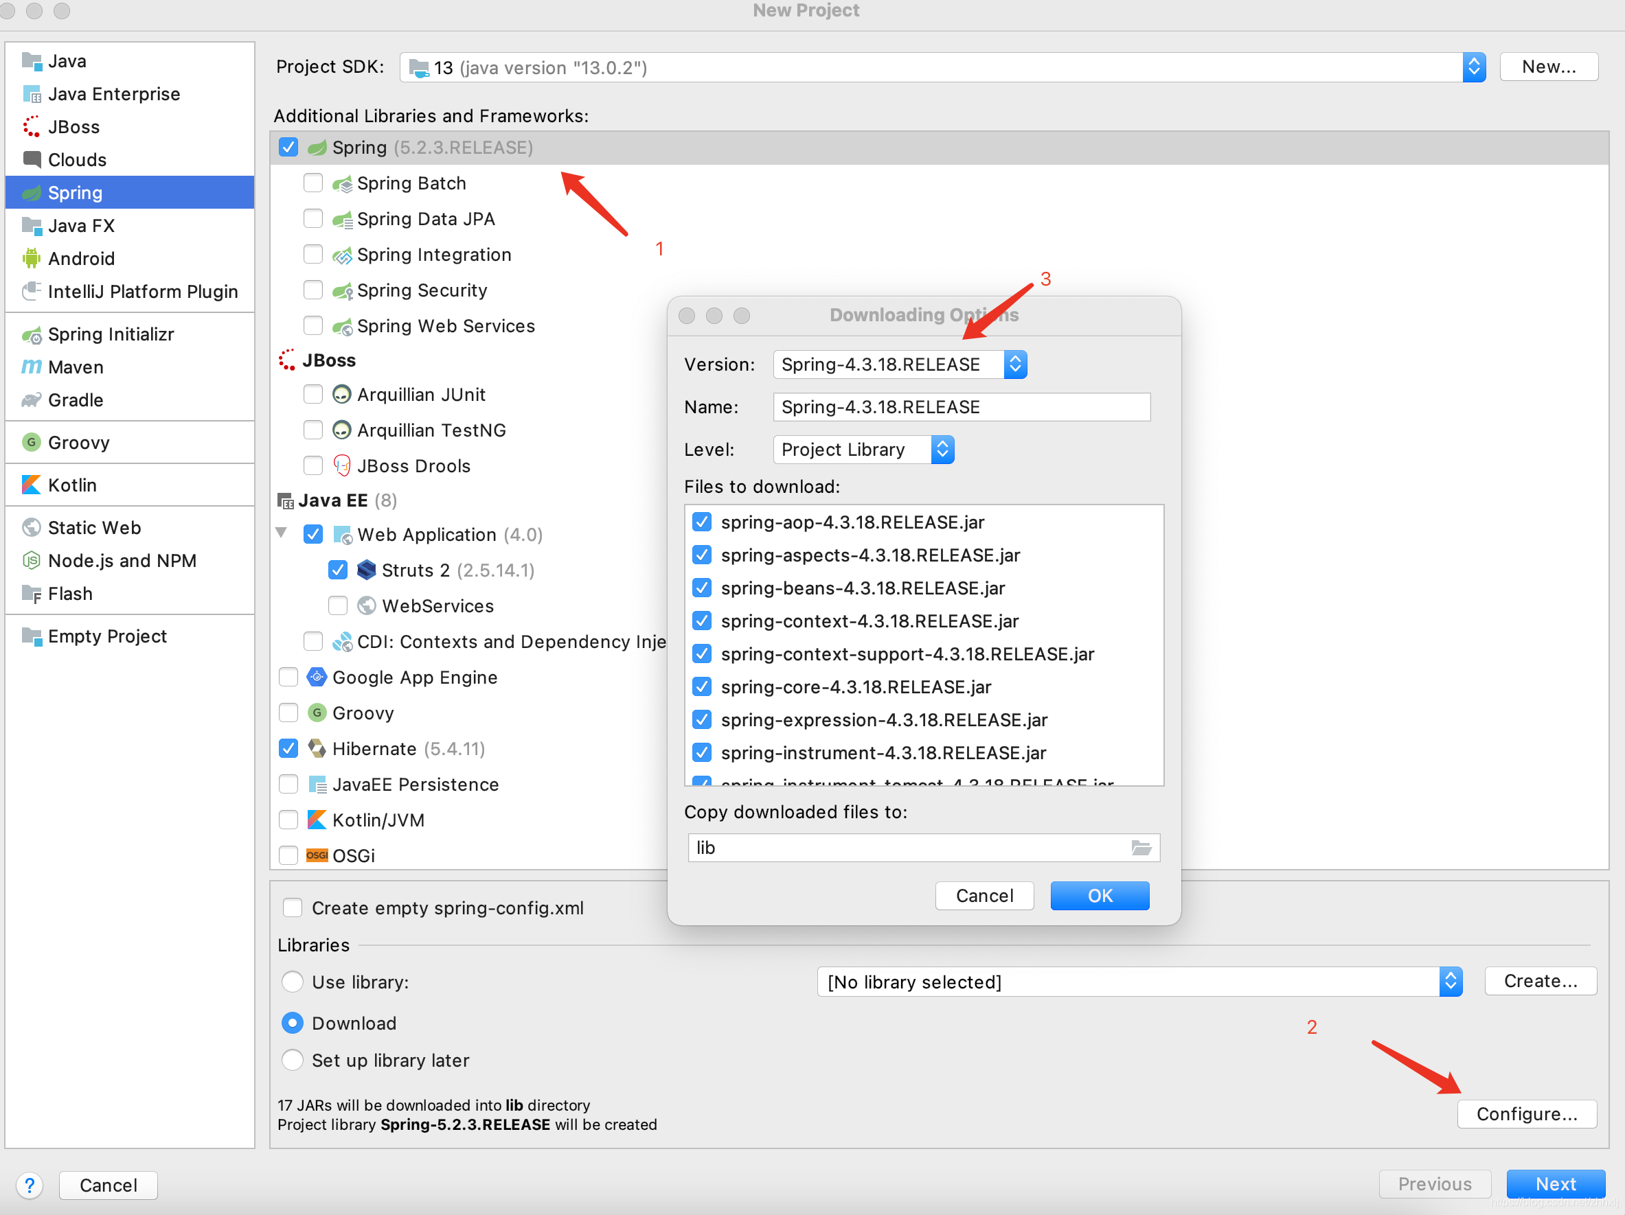
Task: Click the folder browse icon in the lib field
Action: pos(1141,848)
